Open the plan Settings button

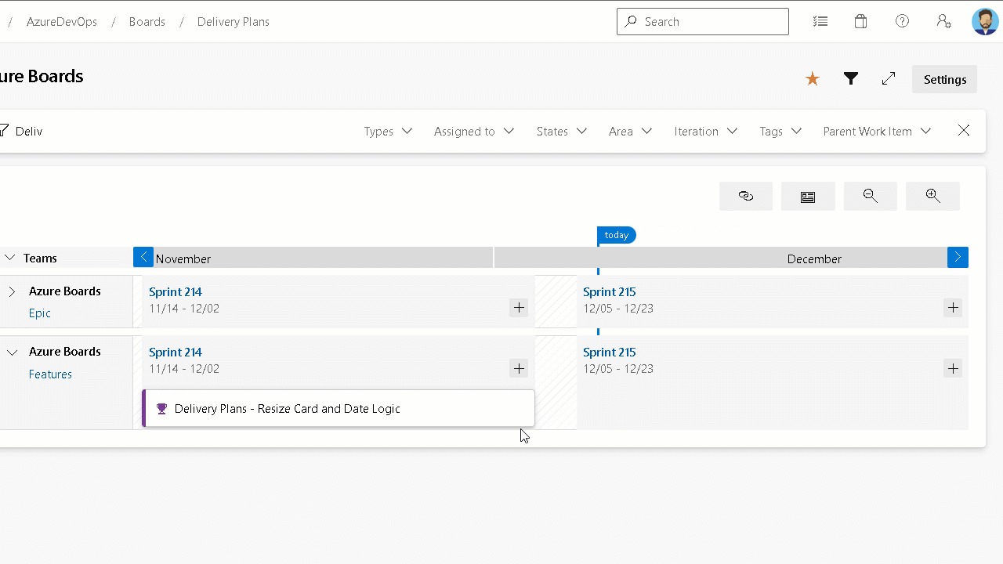click(944, 79)
